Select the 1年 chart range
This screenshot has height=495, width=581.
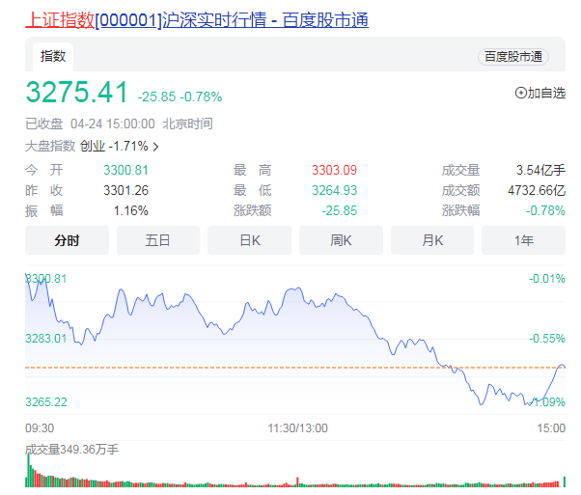tap(523, 240)
